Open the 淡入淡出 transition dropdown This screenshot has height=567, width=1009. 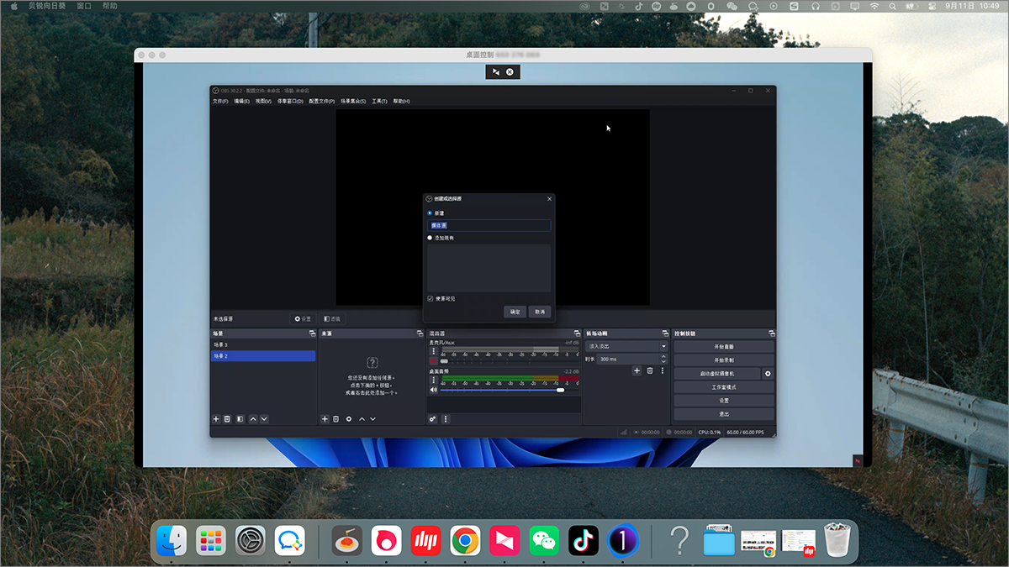point(627,346)
